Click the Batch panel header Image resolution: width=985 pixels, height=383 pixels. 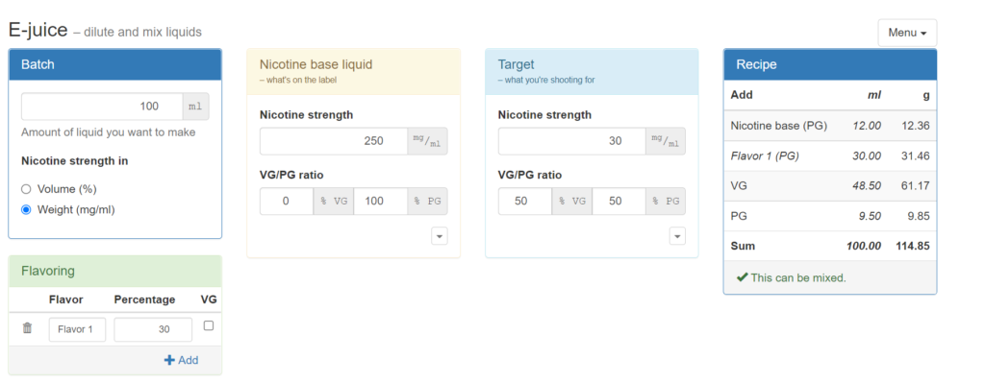pos(115,64)
